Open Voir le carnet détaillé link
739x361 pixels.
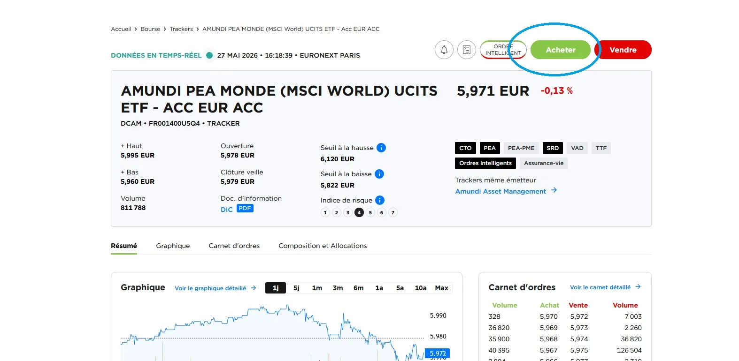point(600,287)
